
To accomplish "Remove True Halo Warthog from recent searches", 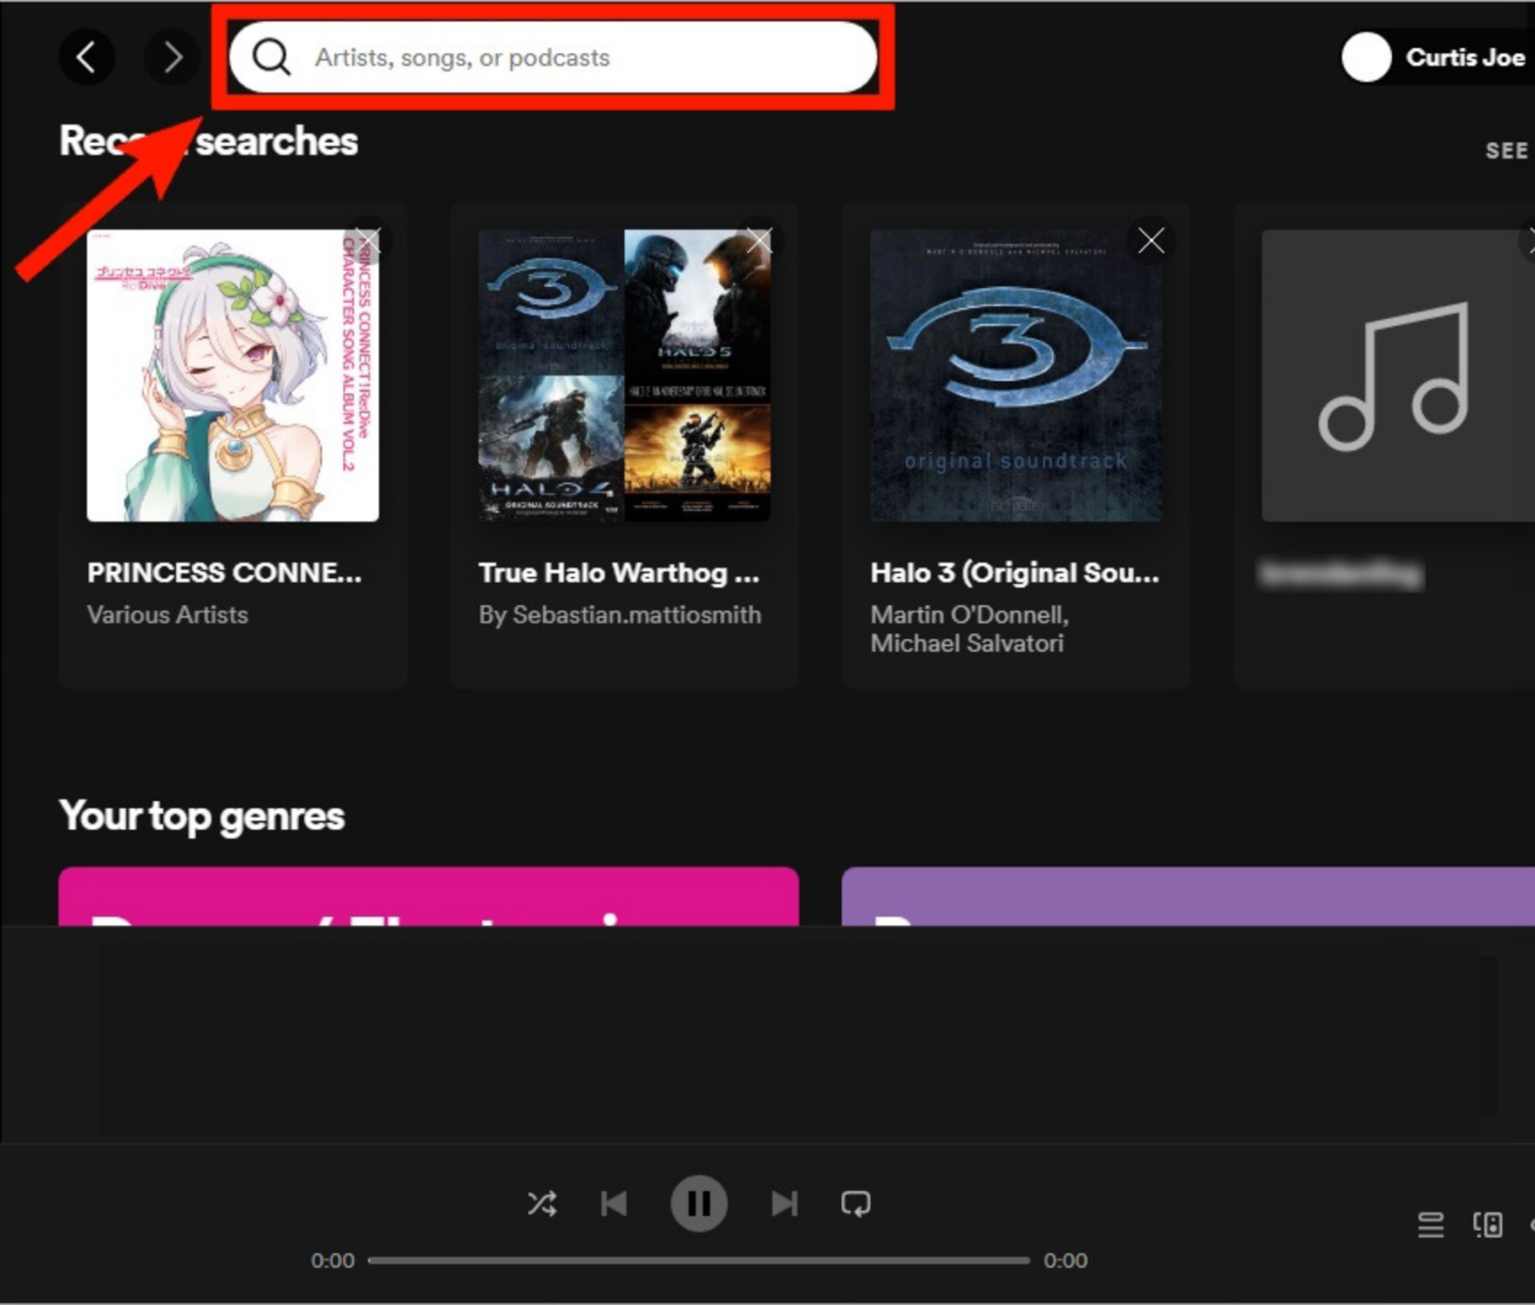I will point(759,241).
